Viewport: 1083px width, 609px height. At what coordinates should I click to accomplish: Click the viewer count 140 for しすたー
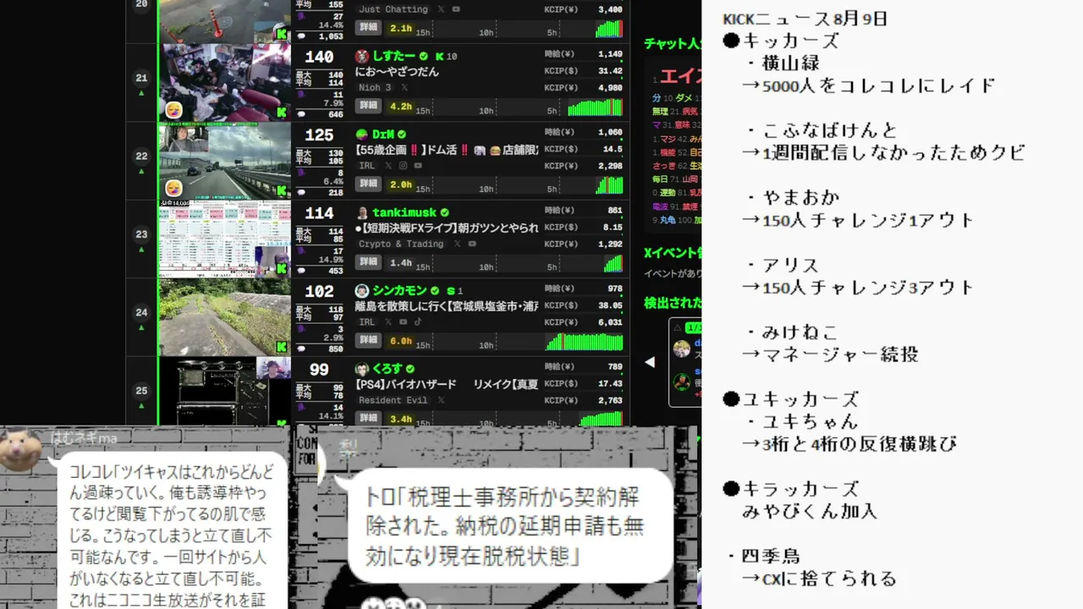click(319, 58)
